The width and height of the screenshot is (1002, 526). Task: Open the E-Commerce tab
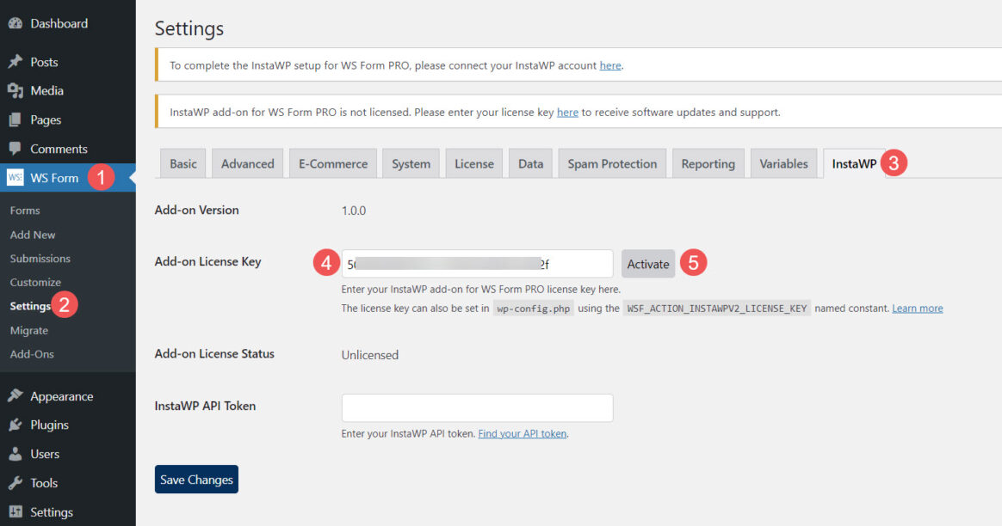pyautogui.click(x=333, y=163)
